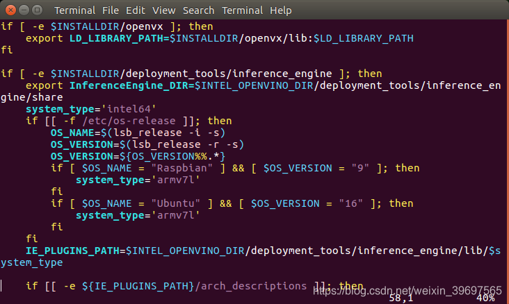The height and width of the screenshot is (304, 509).
Task: Maximize the terminal window
Action: [x=38, y=10]
